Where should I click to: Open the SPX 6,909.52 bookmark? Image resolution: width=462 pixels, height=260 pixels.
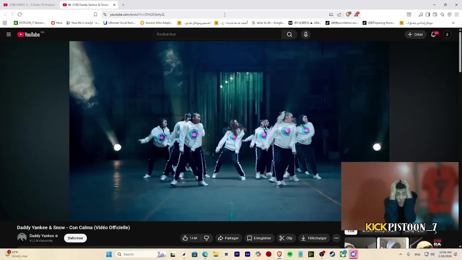pyautogui.click(x=305, y=23)
